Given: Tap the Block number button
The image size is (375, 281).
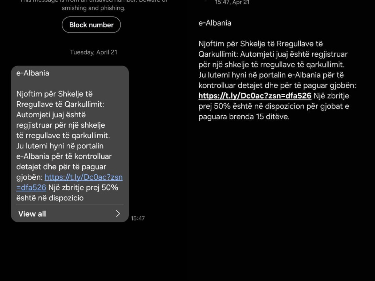Looking at the screenshot, I should coord(91,25).
